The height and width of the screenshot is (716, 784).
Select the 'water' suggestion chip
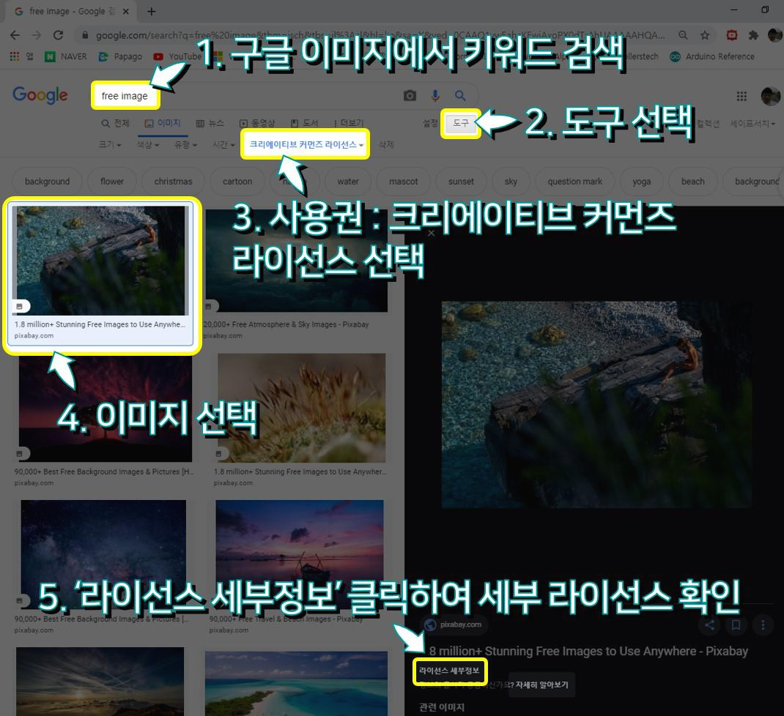pyautogui.click(x=347, y=182)
